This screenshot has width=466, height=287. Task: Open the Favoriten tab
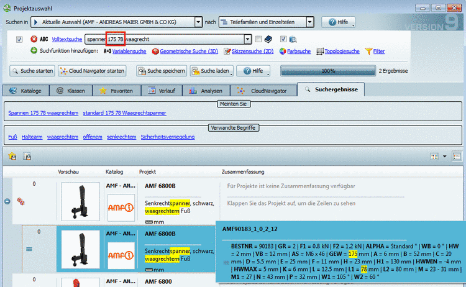point(117,91)
